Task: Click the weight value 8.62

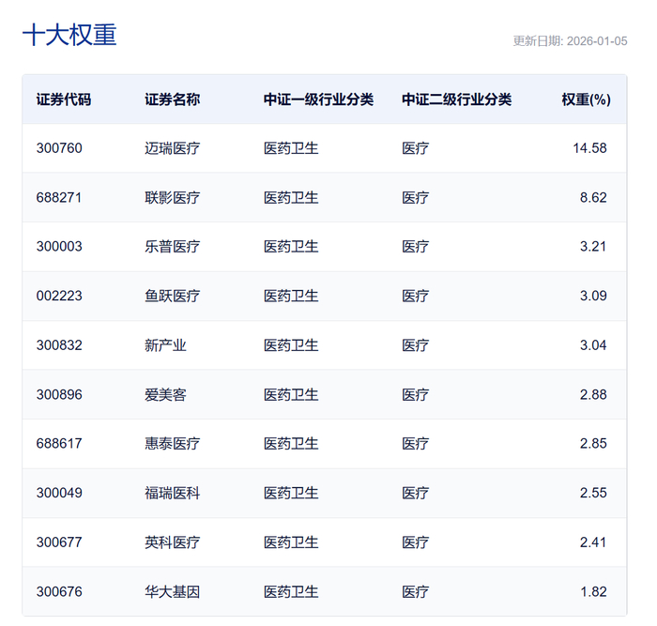Action: point(593,197)
